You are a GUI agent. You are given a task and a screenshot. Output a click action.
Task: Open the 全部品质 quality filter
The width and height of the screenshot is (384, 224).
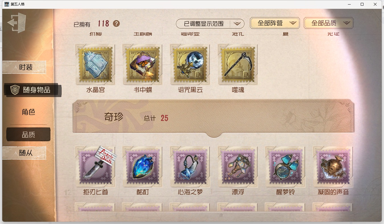[329, 23]
